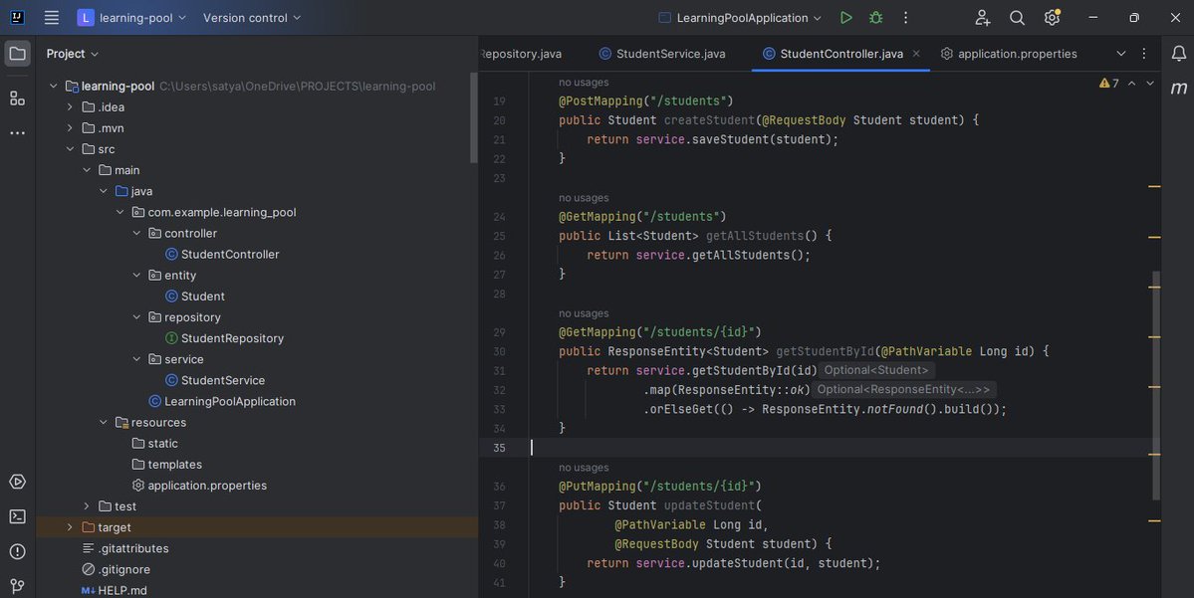Image resolution: width=1194 pixels, height=598 pixels.
Task: Open the learning-pool project dropdown
Action: click(132, 18)
